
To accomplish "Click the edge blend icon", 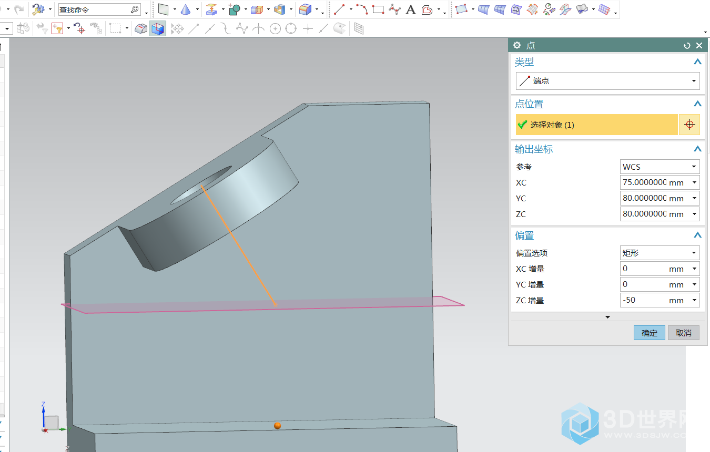I will tap(305, 9).
